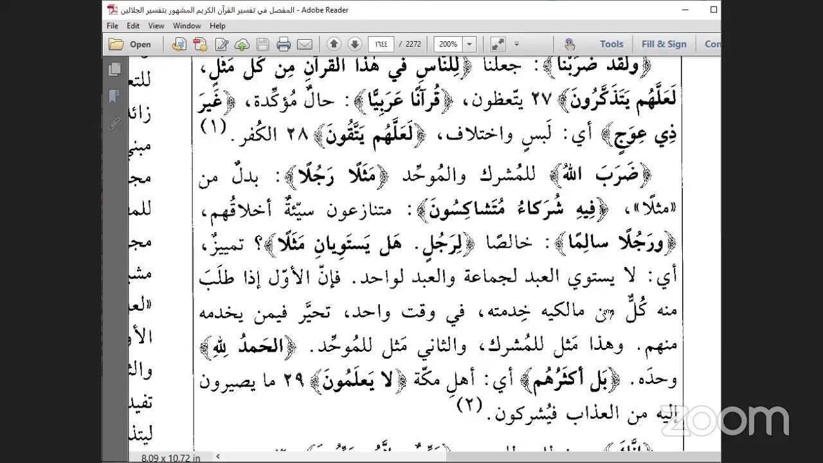
Task: Open the Fill & Sign pane
Action: [664, 44]
